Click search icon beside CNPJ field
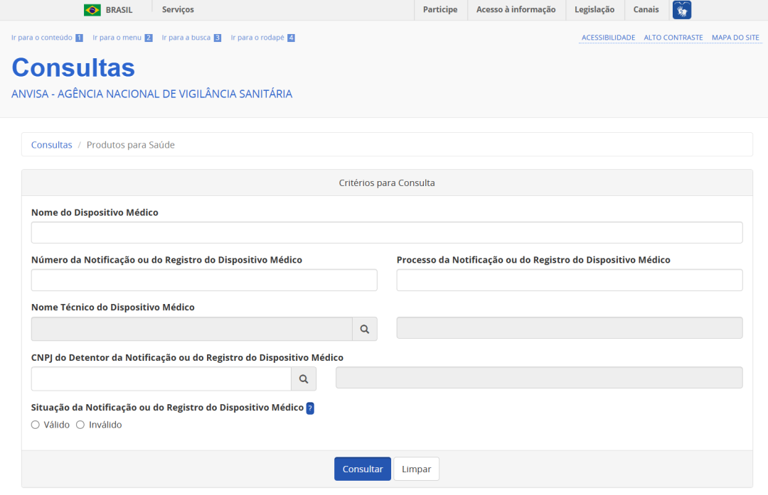 click(x=303, y=379)
